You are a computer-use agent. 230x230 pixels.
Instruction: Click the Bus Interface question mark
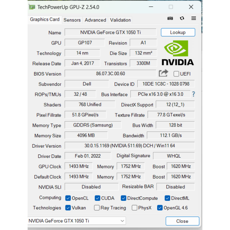tap(194, 94)
